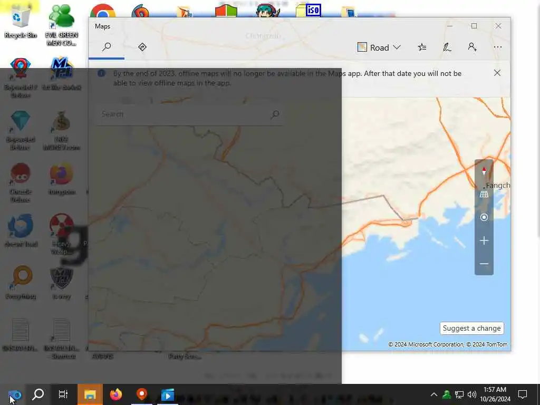
Task: Select the Bejeweled 2 Deluxe desktop shortcut
Action: (21, 78)
